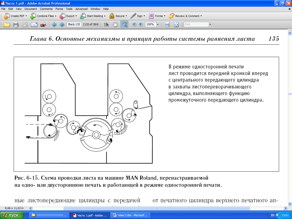Click the page size 8,66 x 11,02 in
Viewport: 292px width, 219px height.
click(14, 208)
